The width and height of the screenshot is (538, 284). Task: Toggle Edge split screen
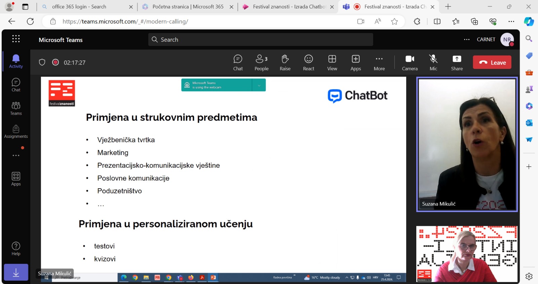tap(437, 22)
